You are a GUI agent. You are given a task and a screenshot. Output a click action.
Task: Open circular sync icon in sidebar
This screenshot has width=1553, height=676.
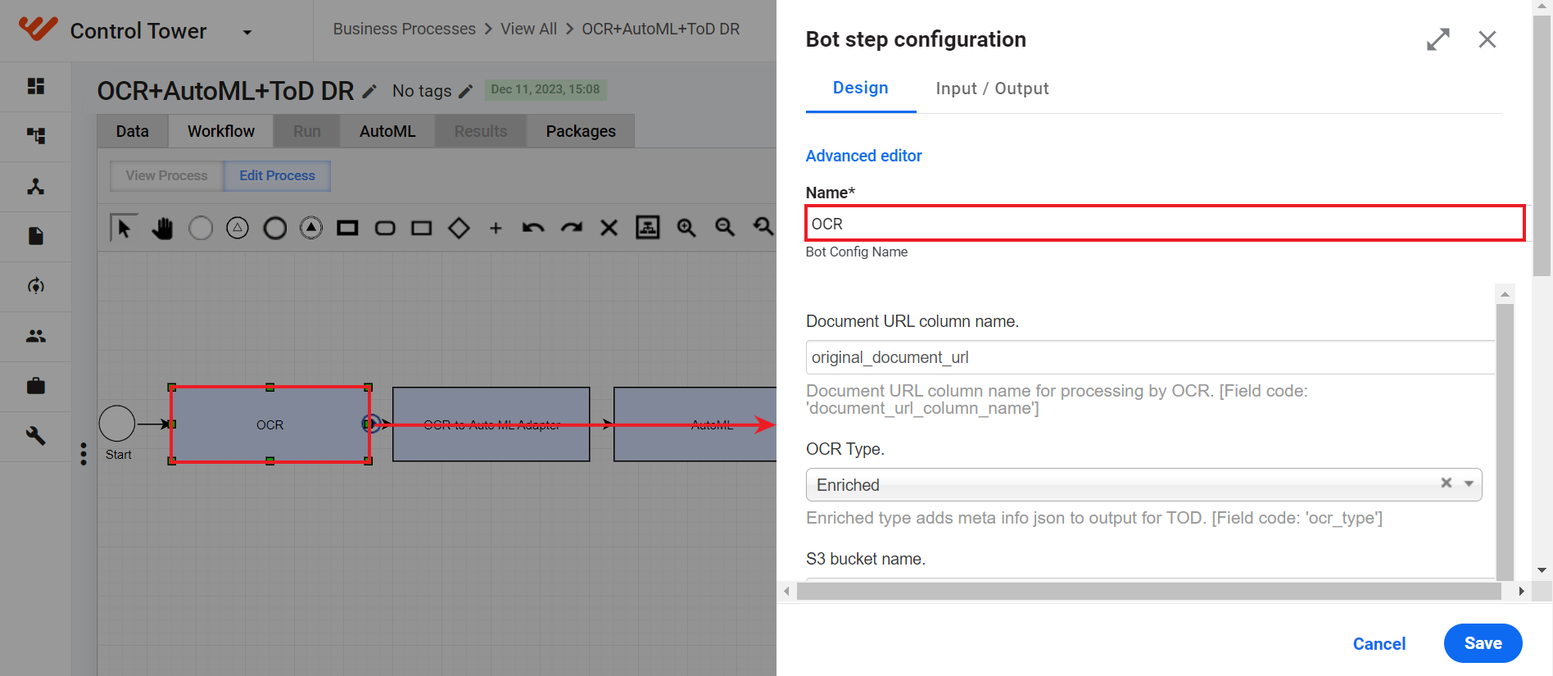(36, 286)
